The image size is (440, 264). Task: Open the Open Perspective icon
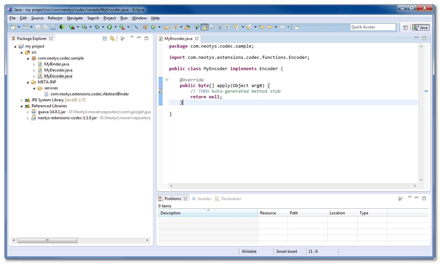click(x=406, y=27)
